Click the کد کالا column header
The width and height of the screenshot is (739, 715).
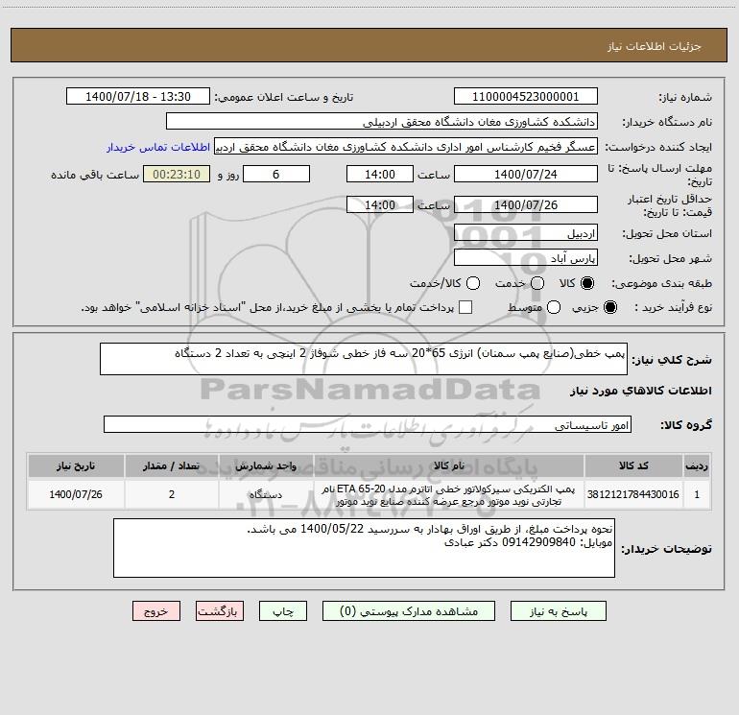(633, 465)
